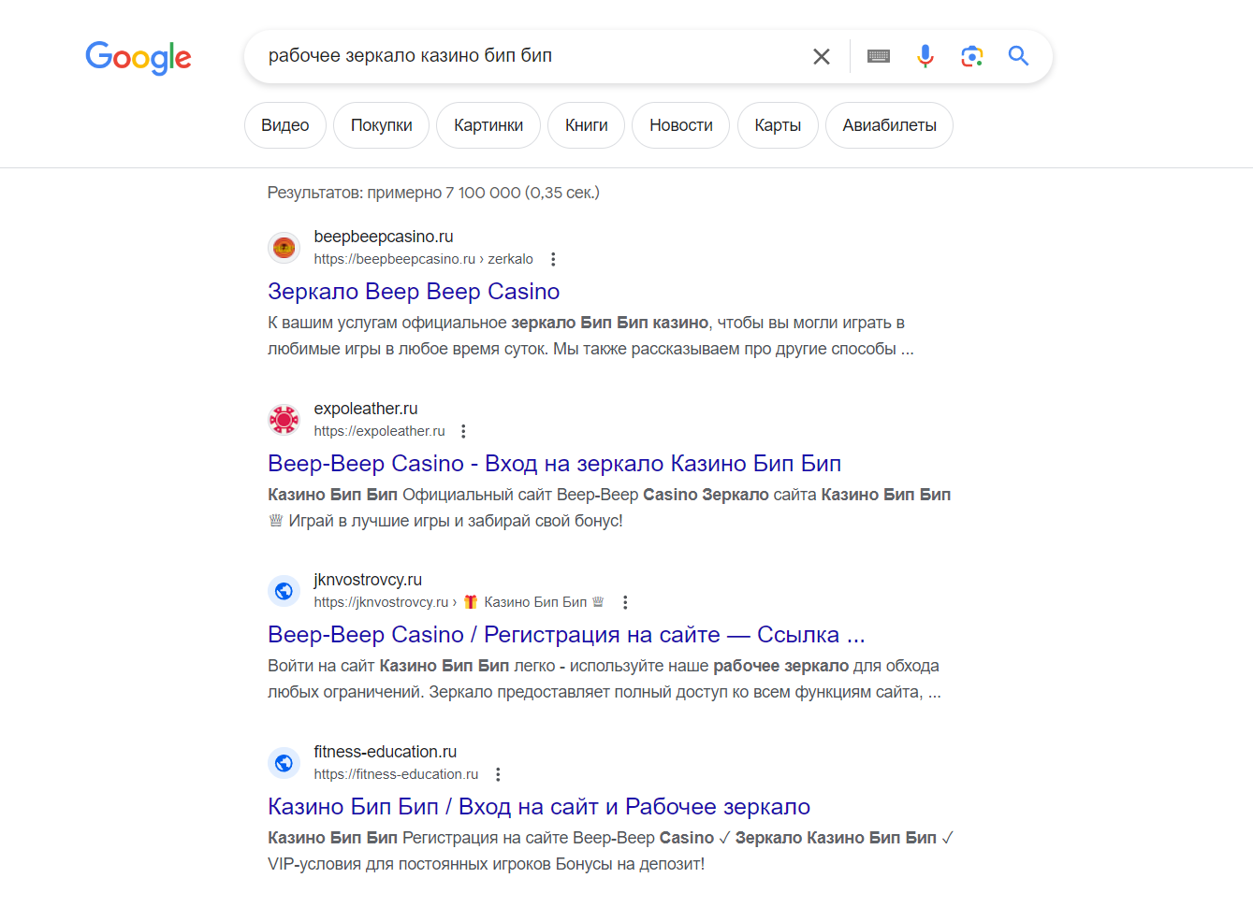The height and width of the screenshot is (907, 1253).
Task: Open more options for jknvostrovcy.ru result
Action: (x=625, y=602)
